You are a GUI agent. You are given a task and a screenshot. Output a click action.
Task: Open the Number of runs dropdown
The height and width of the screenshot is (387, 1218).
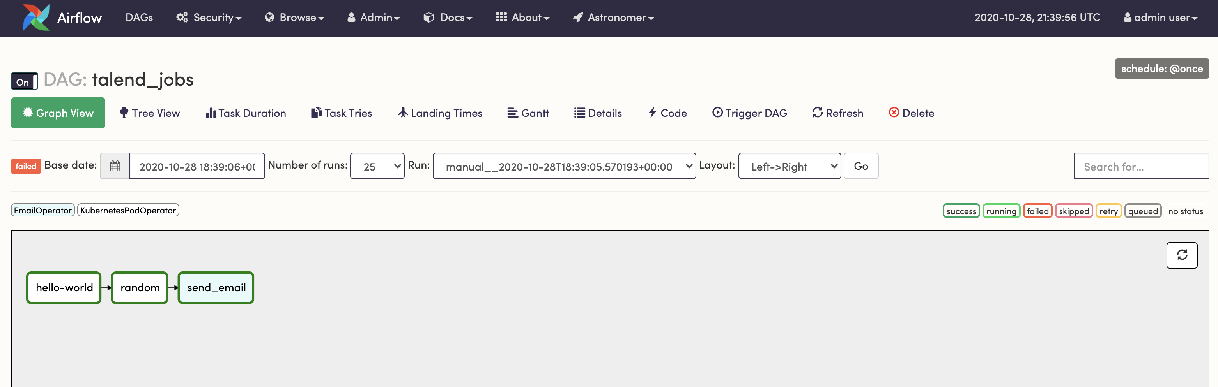(377, 165)
